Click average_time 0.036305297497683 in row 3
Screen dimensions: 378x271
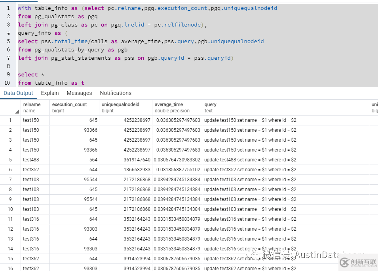(x=177, y=140)
